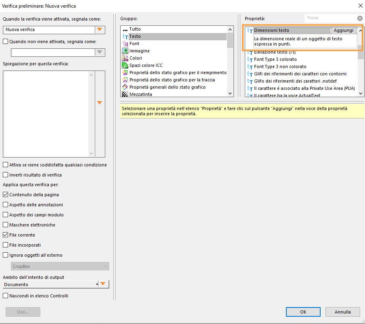Close the Verifica preliminare dialog
The height and width of the screenshot is (324, 365).
360,6
